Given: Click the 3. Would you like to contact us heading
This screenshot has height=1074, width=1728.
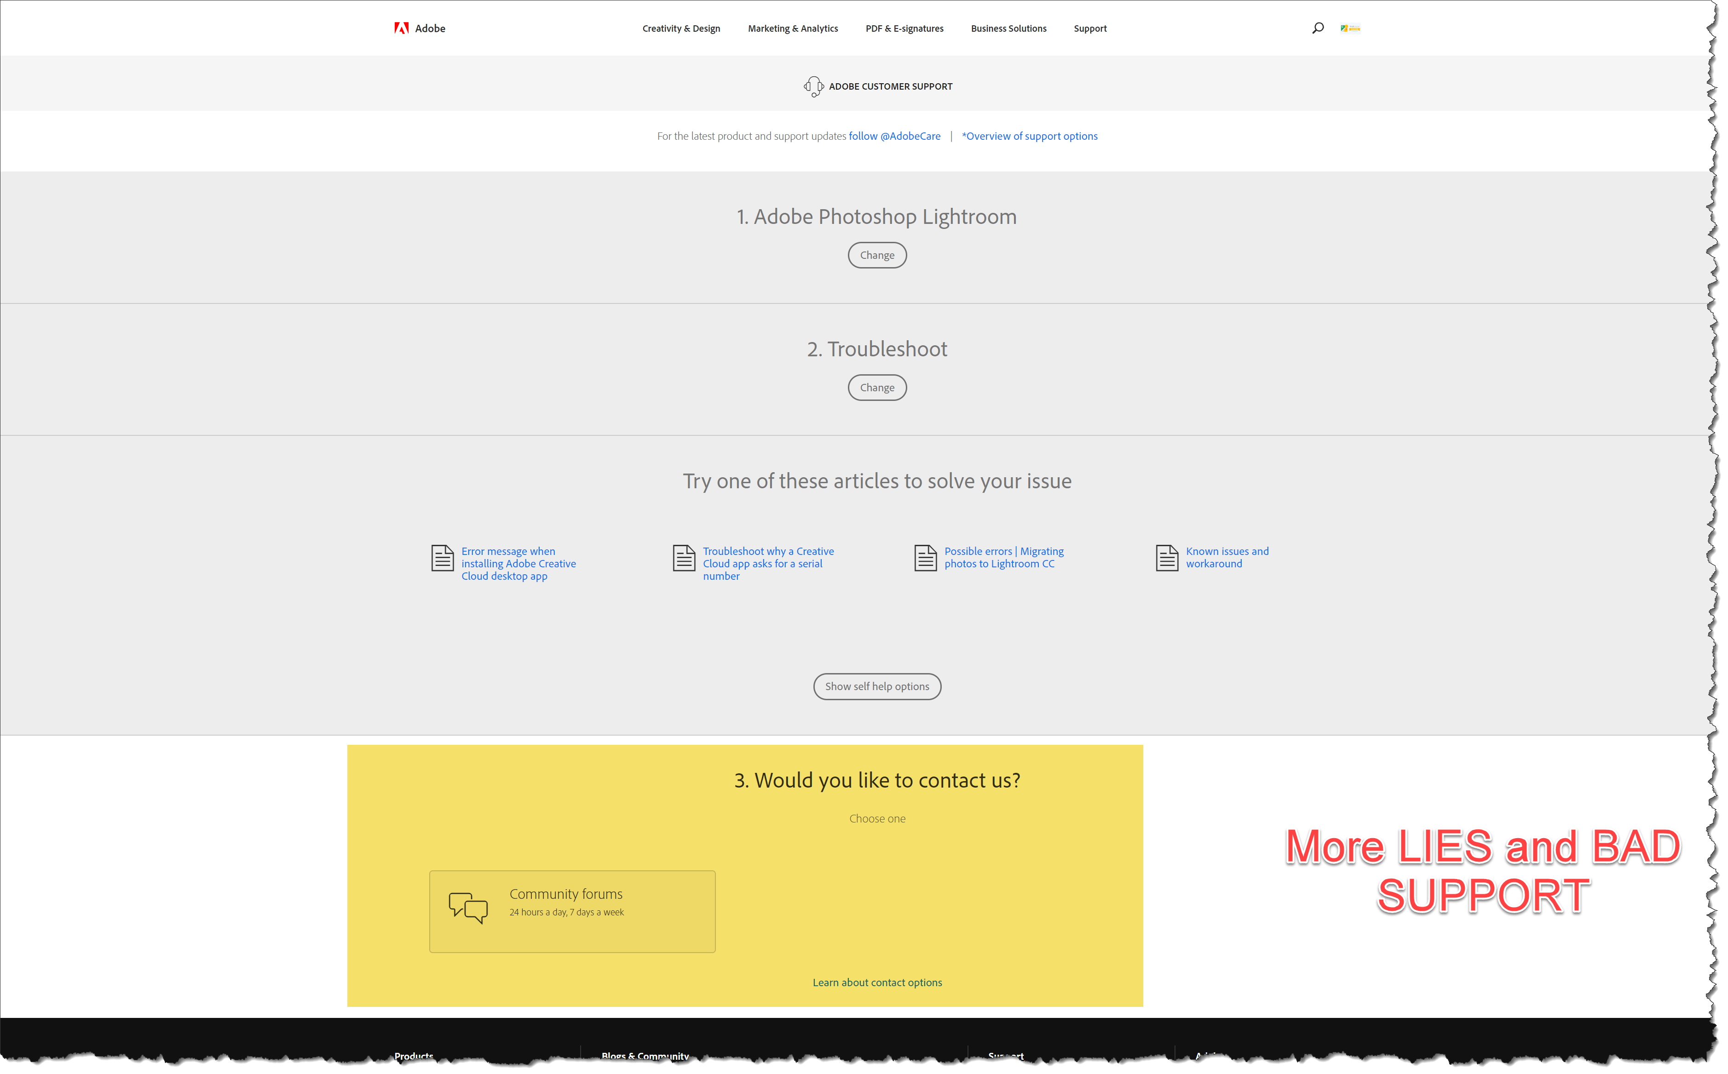Looking at the screenshot, I should pyautogui.click(x=877, y=780).
